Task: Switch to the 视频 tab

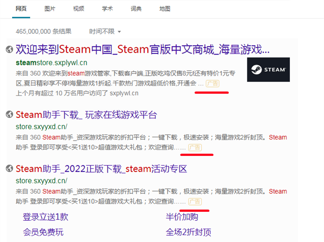Action: tap(79, 9)
